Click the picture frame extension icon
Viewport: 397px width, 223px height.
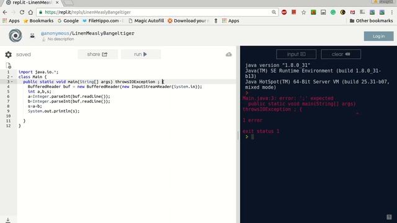tap(323, 12)
